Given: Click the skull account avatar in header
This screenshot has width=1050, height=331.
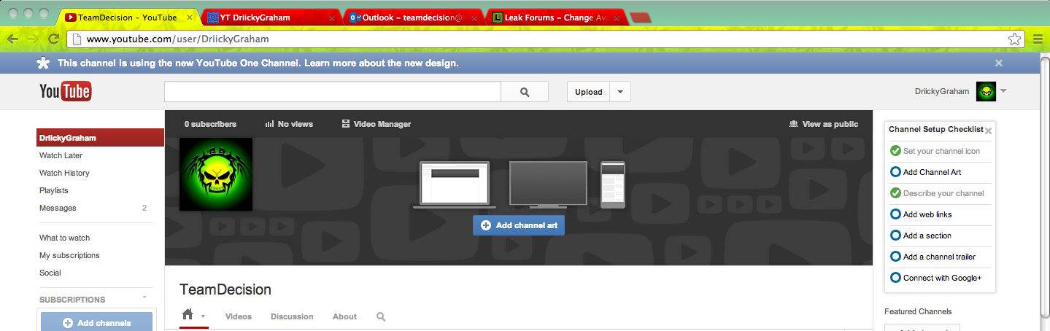Looking at the screenshot, I should tap(986, 92).
